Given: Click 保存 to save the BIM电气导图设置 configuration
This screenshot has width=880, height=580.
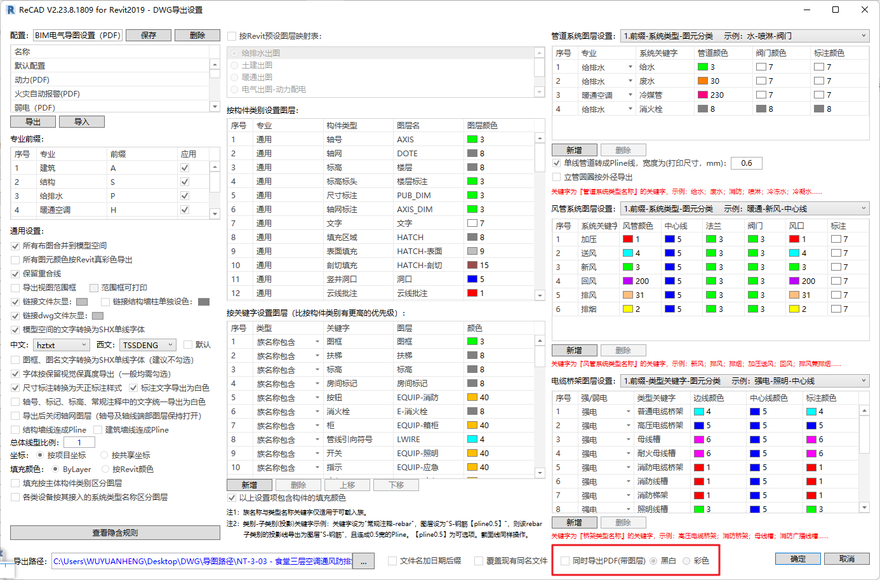Looking at the screenshot, I should pyautogui.click(x=148, y=35).
